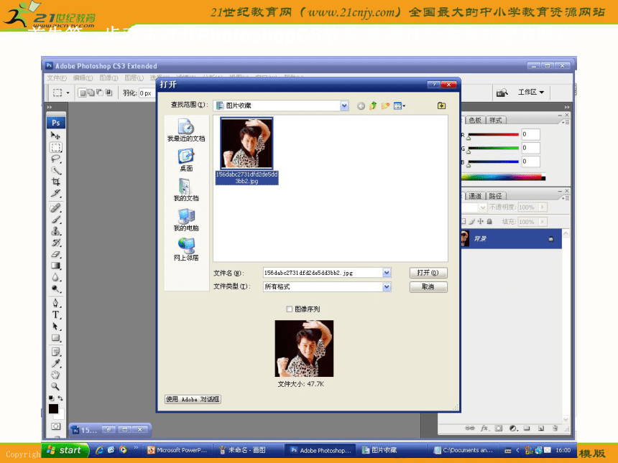Image resolution: width=618 pixels, height=463 pixels.
Task: Choose Intersect with Selection mode
Action: coord(109,93)
